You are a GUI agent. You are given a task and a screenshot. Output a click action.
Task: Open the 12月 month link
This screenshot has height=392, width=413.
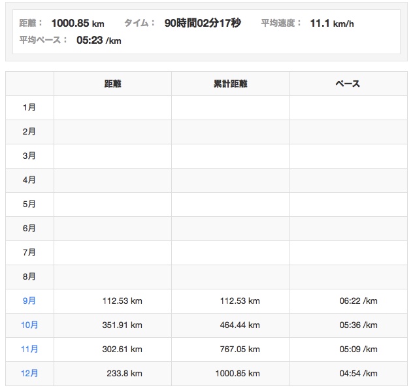click(29, 373)
